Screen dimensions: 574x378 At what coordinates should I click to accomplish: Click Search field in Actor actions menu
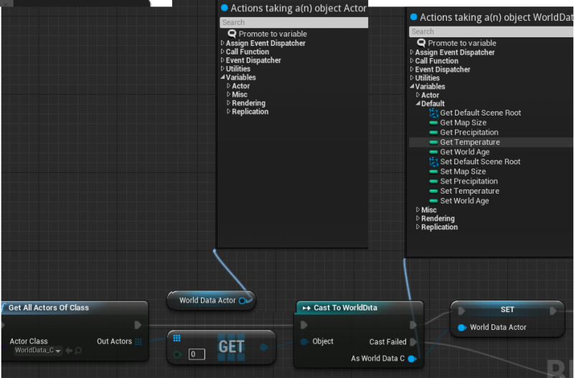[293, 22]
